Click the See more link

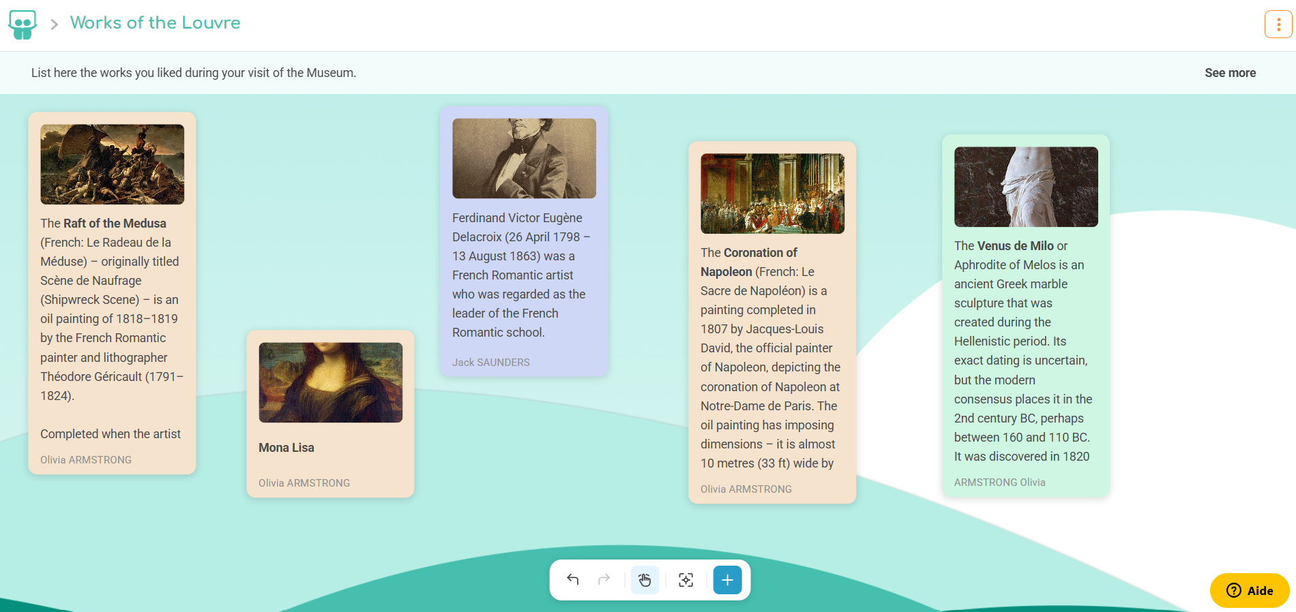pyautogui.click(x=1230, y=73)
